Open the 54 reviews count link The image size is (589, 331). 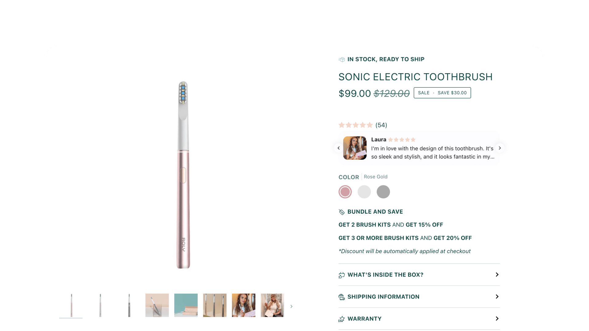tap(381, 125)
